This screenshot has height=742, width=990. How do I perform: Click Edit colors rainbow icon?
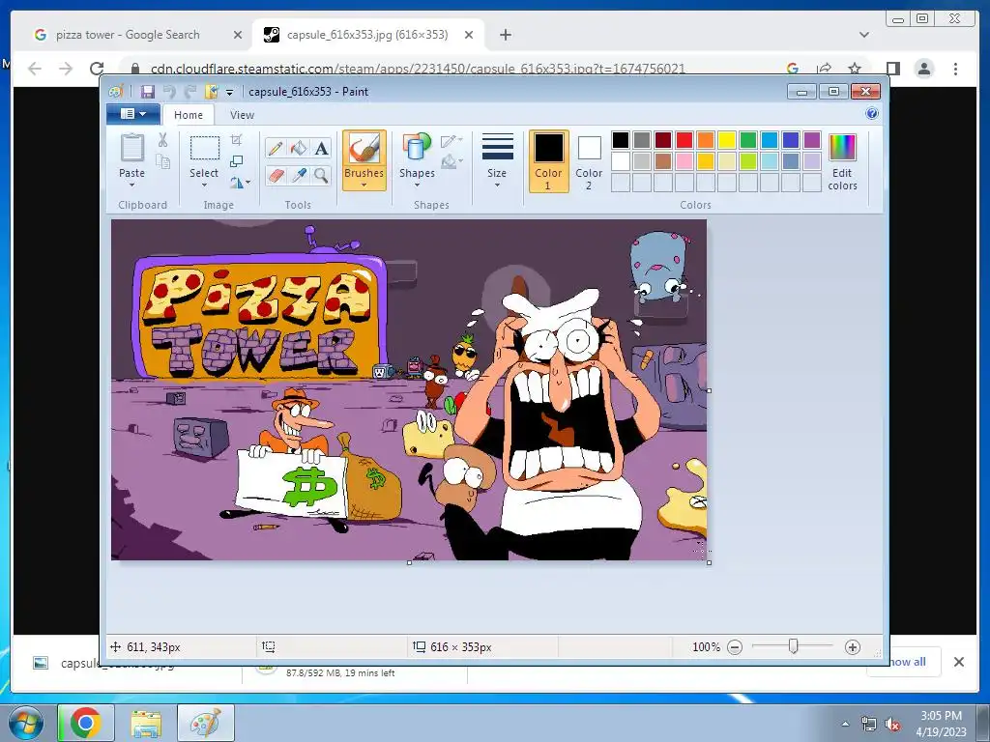[x=842, y=148]
